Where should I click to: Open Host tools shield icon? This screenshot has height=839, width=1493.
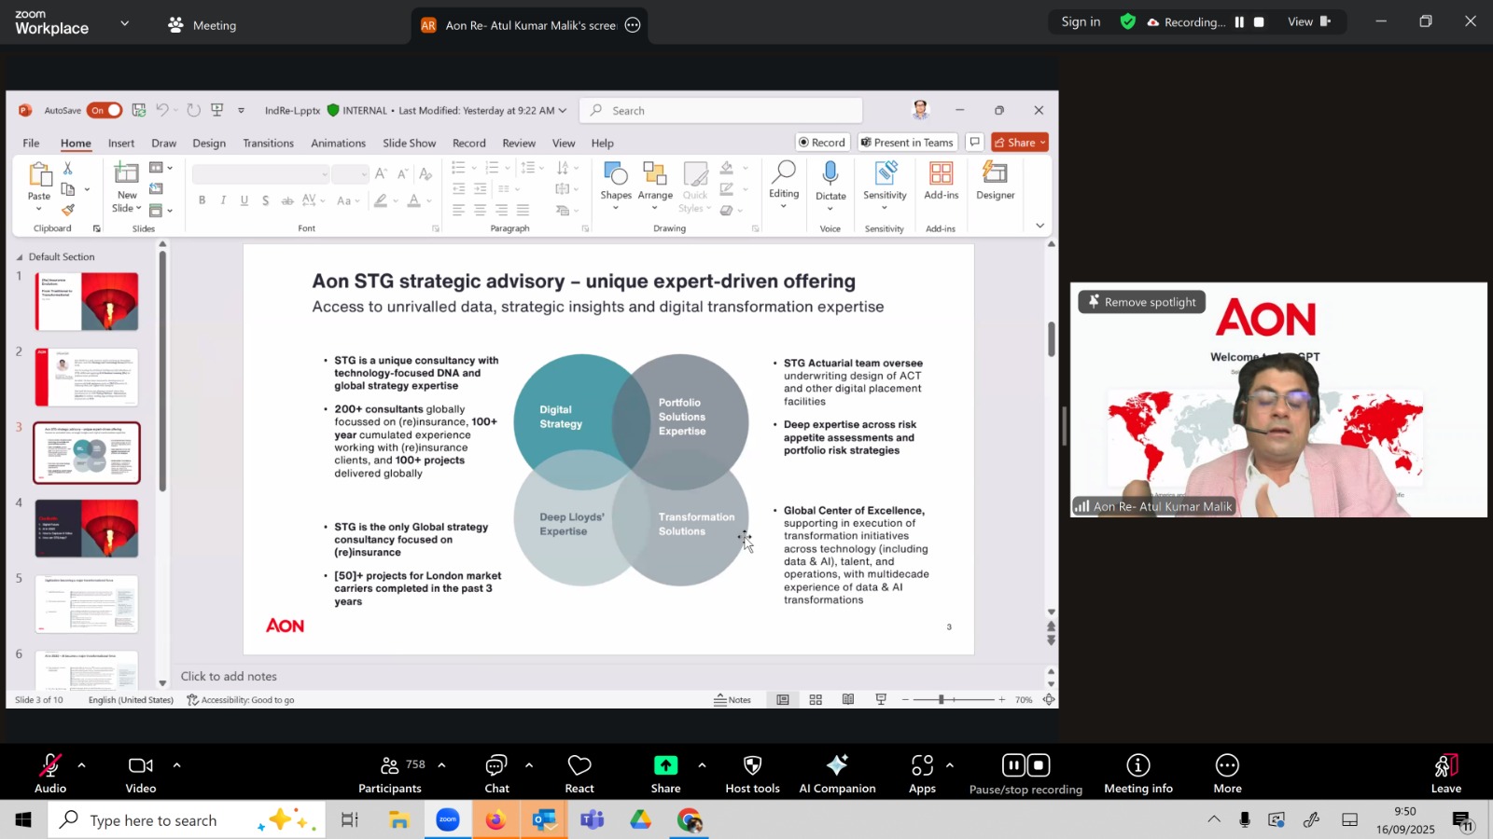pyautogui.click(x=752, y=773)
